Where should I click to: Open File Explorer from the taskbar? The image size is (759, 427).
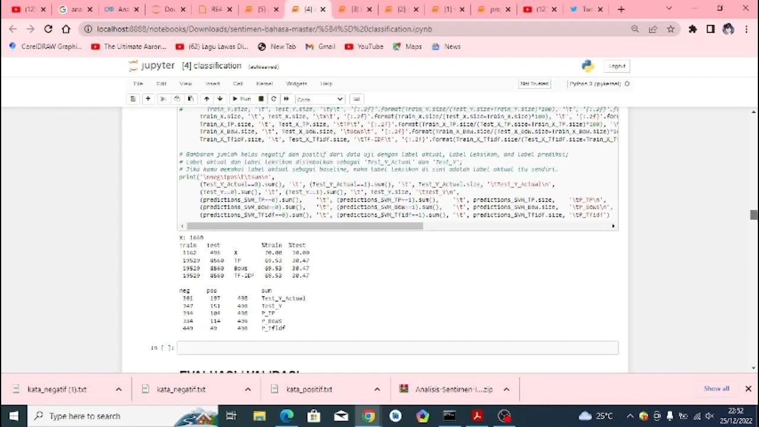click(259, 416)
